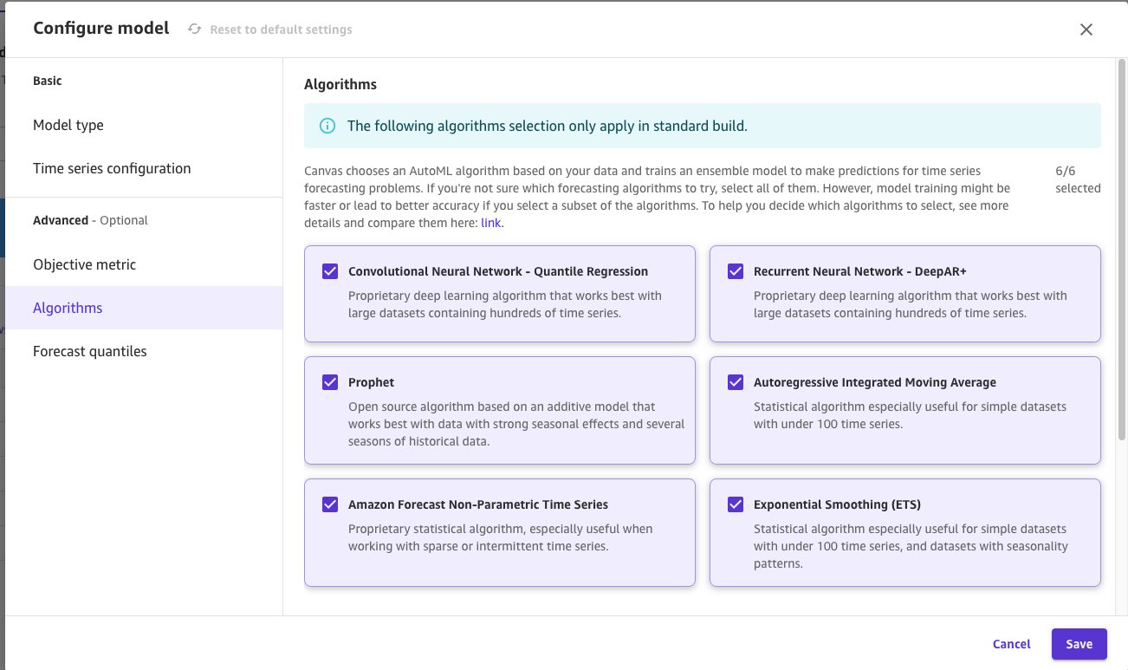Deselect the Prophet algorithm checkbox
1128x670 pixels.
click(330, 382)
